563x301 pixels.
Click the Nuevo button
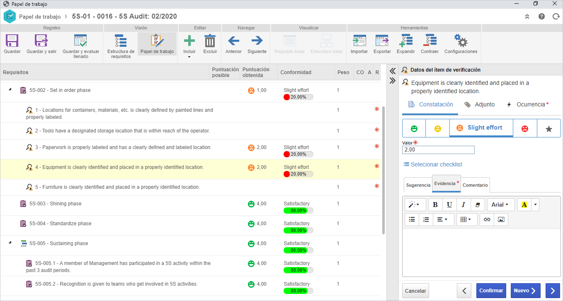click(525, 291)
